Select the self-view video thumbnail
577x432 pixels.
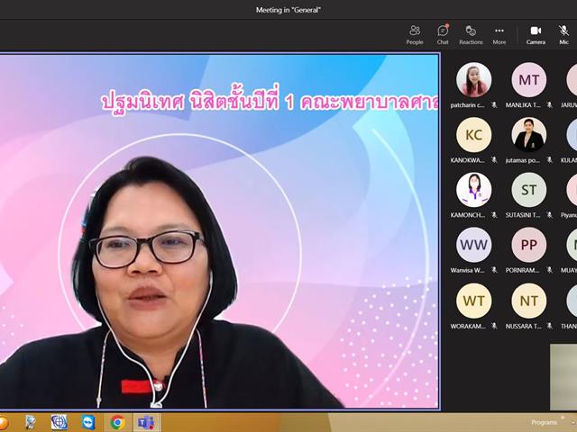pyautogui.click(x=563, y=377)
